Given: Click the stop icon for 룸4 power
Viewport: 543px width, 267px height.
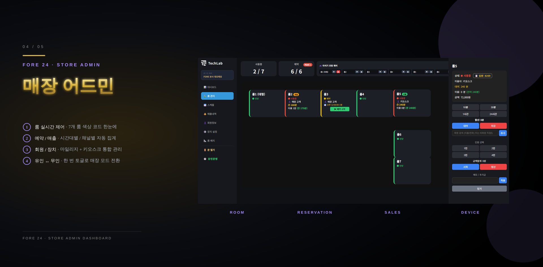Looking at the screenshot, I should 408,72.
